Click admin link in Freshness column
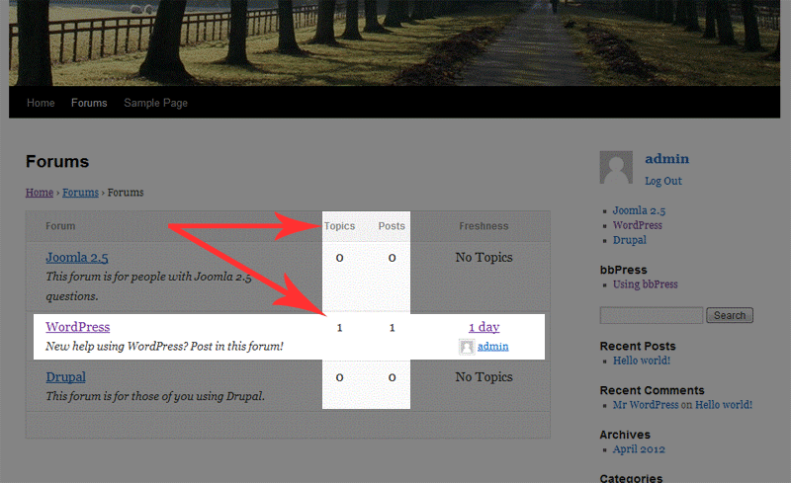Screen dimensions: 791x483 point(492,347)
